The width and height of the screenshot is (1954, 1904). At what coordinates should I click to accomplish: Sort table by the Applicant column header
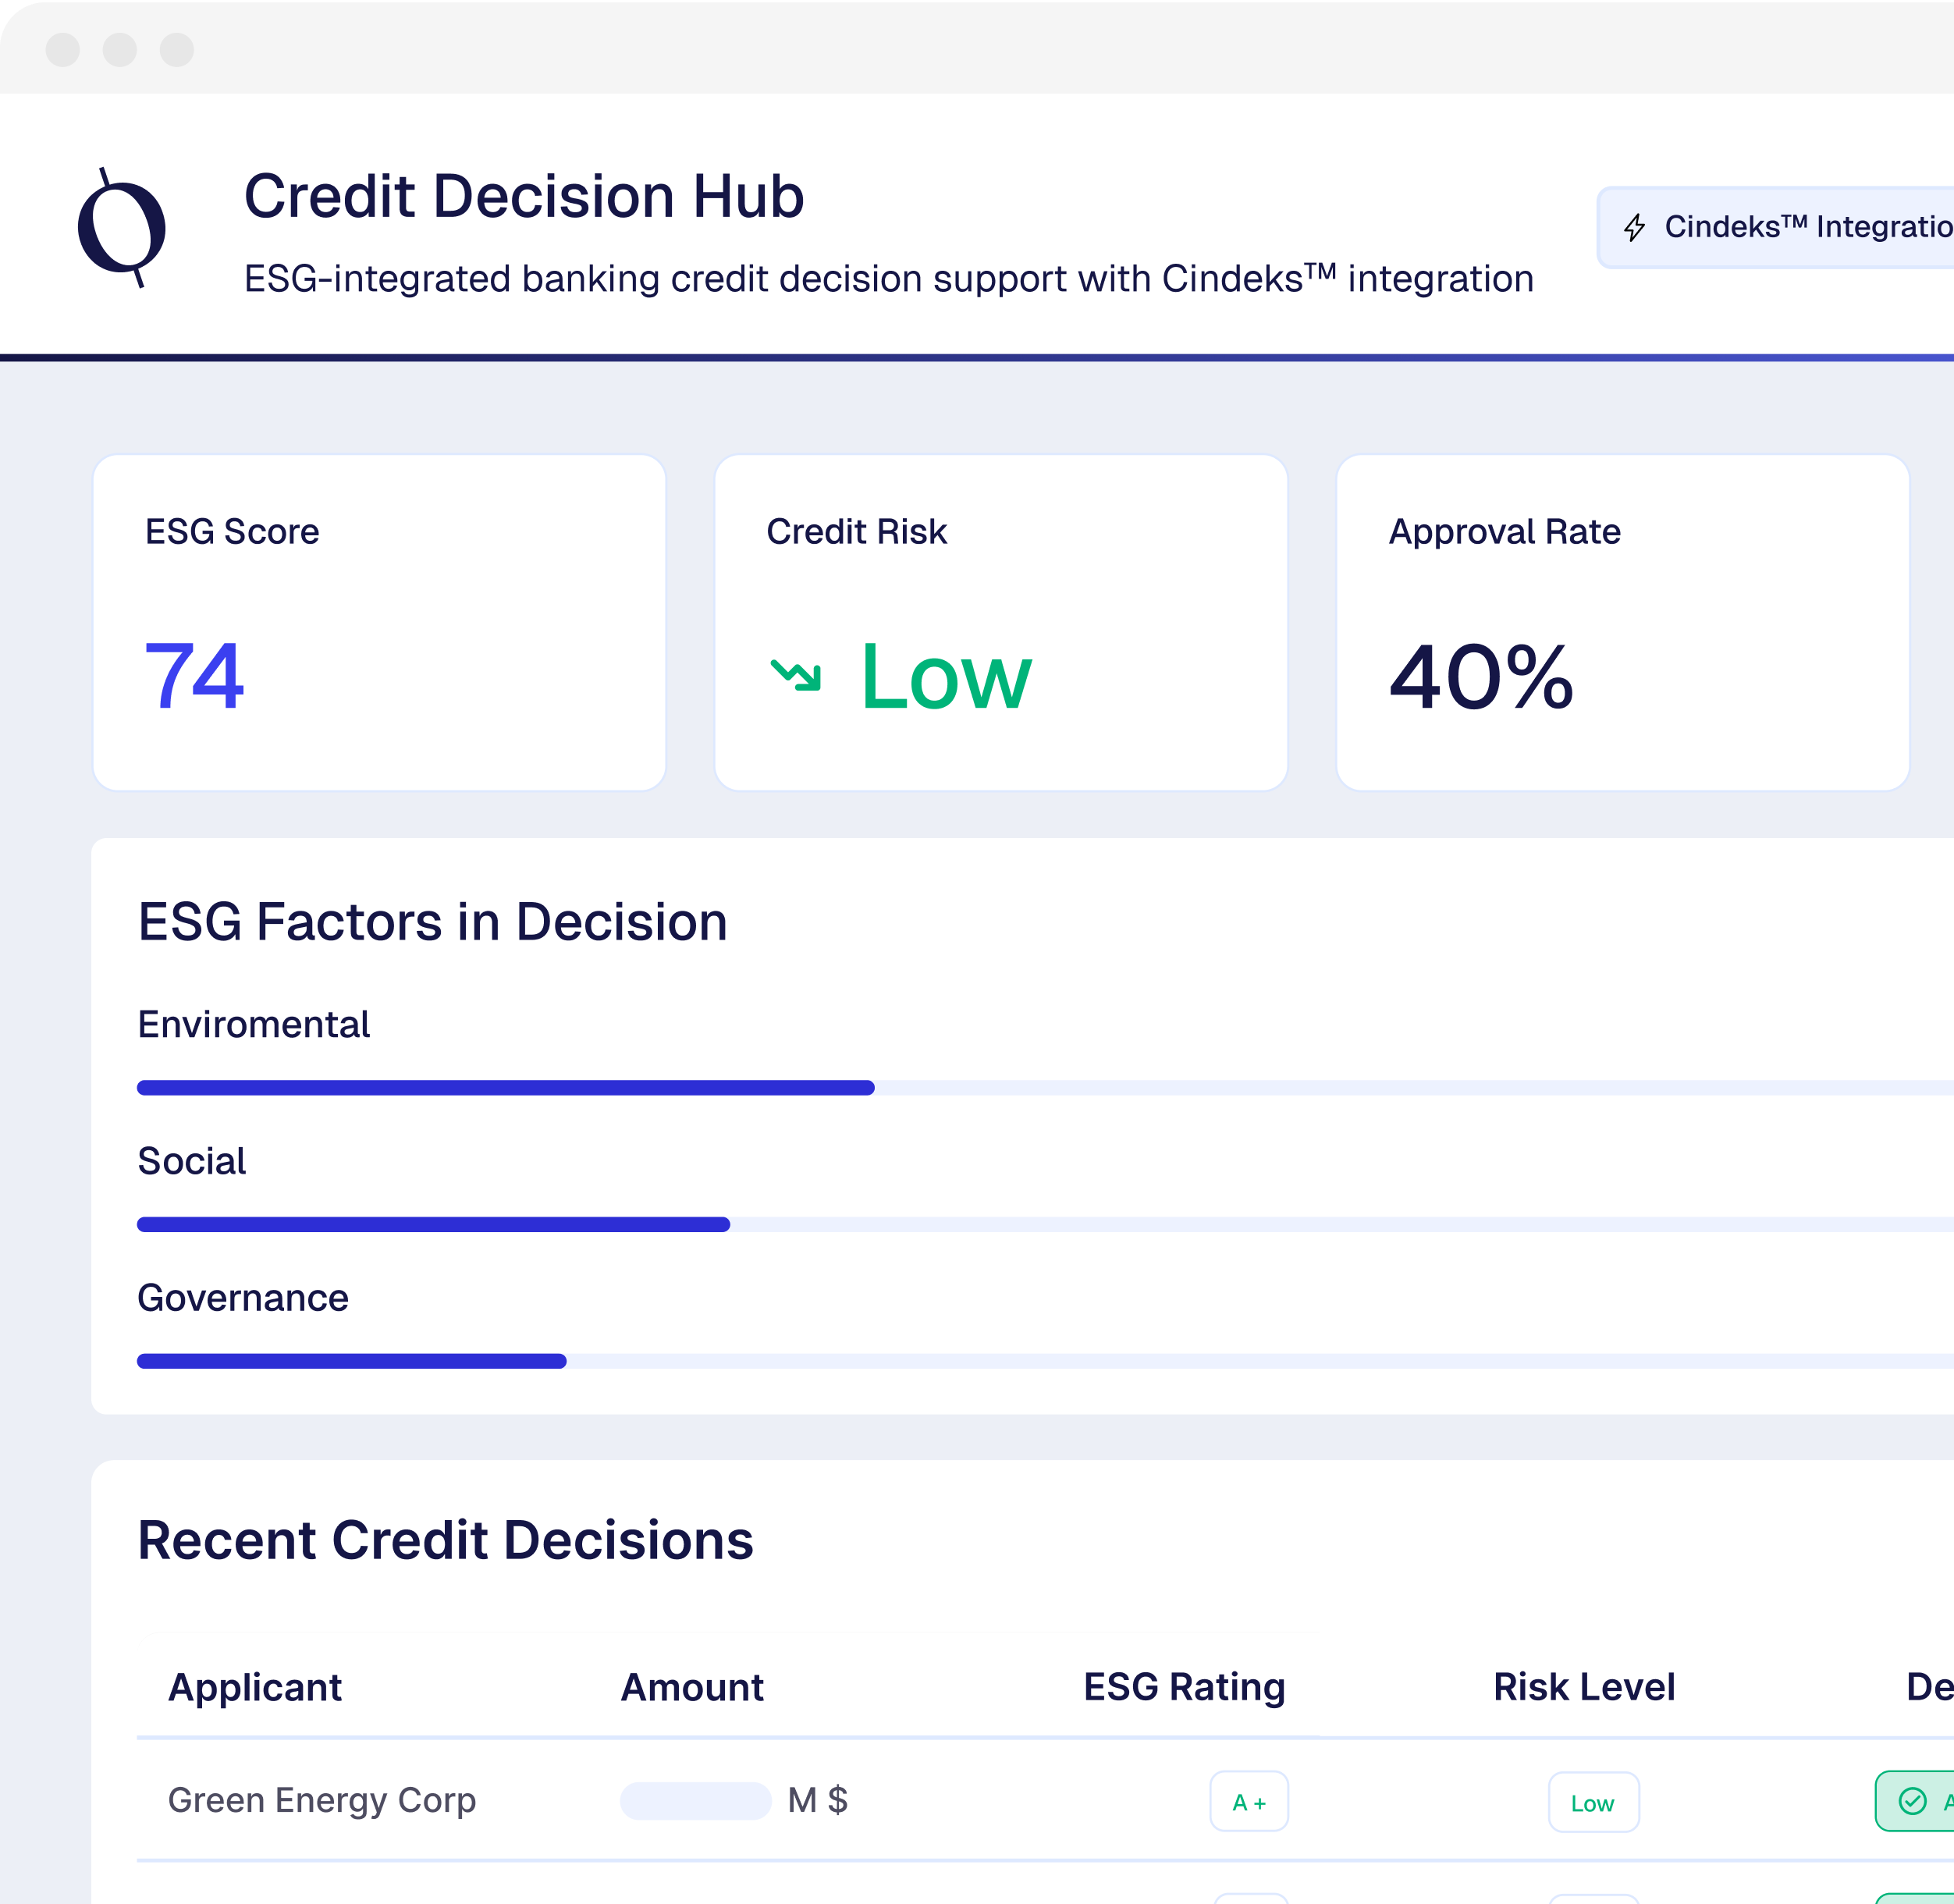[x=255, y=1687]
